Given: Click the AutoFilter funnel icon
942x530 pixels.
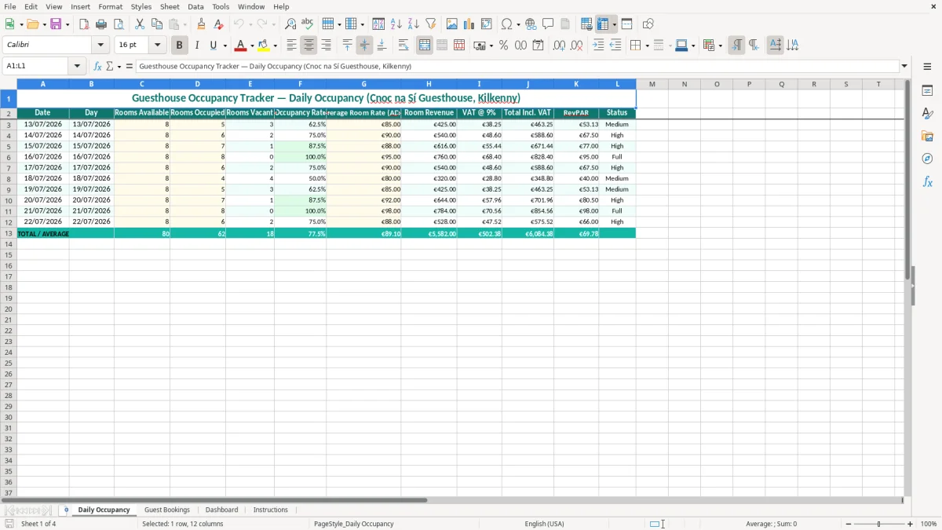Looking at the screenshot, I should click(431, 24).
